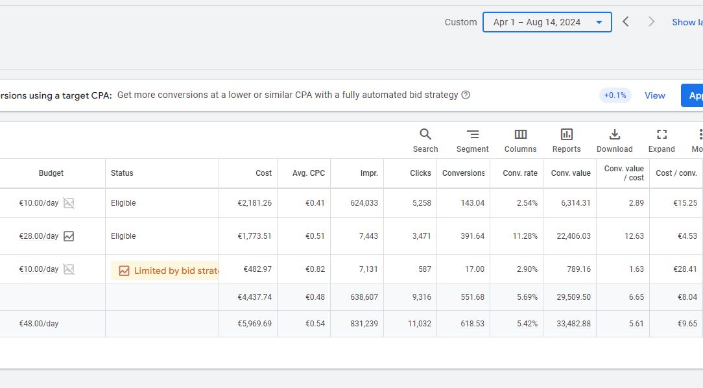Sort by the Conv. value column header
The height and width of the screenshot is (388, 703).
[x=571, y=173]
